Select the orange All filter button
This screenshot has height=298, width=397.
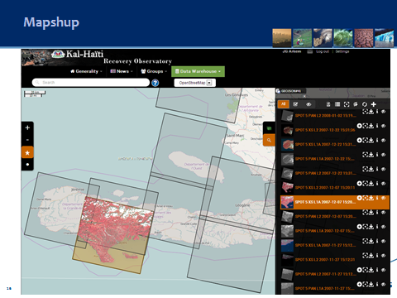pos(283,104)
